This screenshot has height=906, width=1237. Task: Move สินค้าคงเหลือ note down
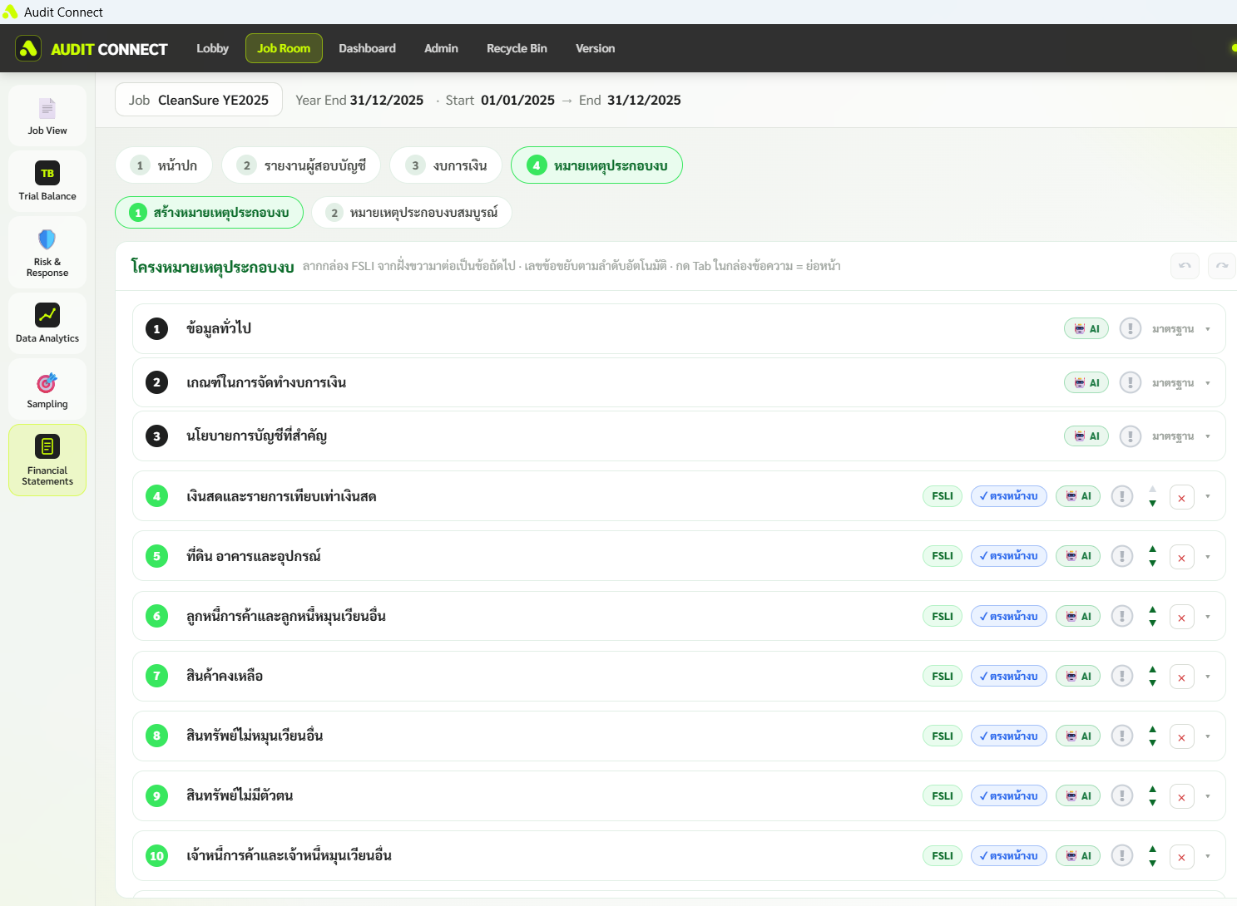[1152, 683]
